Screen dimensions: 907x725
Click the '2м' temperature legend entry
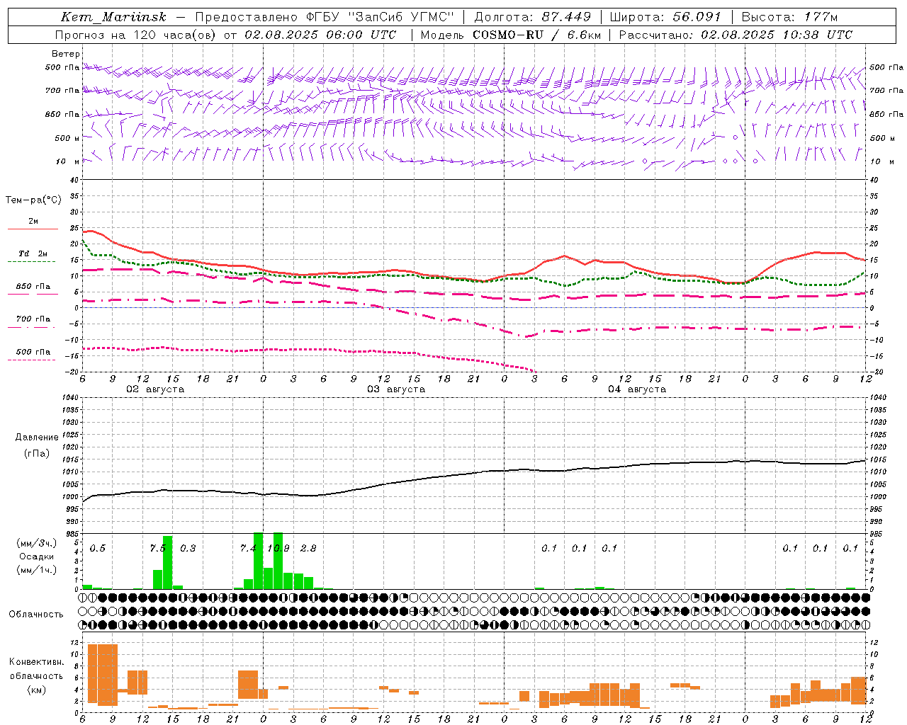[33, 222]
